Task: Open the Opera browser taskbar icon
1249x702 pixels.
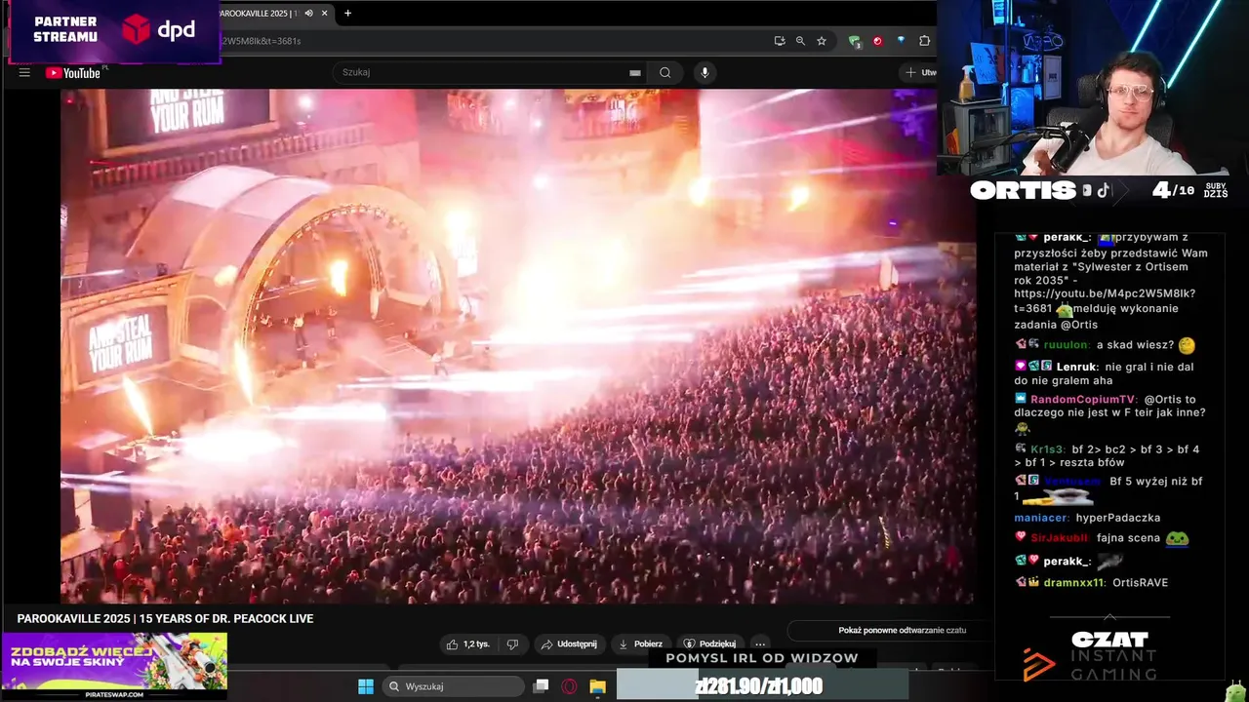Action: 569,686
